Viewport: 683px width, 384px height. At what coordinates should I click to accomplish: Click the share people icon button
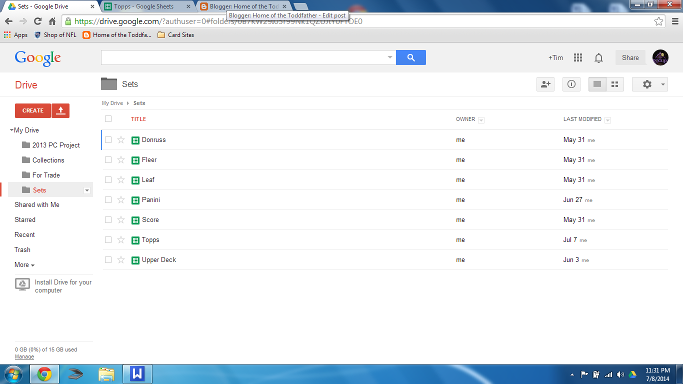(545, 84)
